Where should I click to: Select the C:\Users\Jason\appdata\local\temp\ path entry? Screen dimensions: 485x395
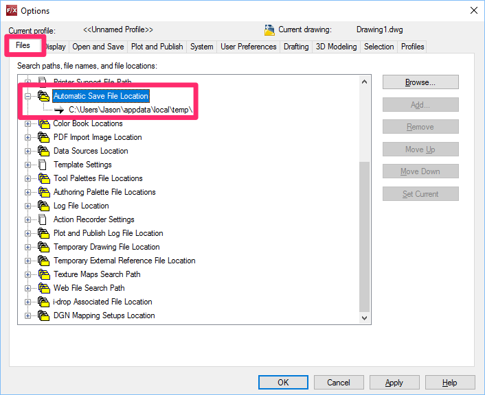click(131, 110)
